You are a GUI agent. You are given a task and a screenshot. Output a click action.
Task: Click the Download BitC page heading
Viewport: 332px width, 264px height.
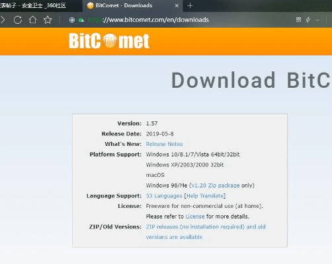point(251,80)
